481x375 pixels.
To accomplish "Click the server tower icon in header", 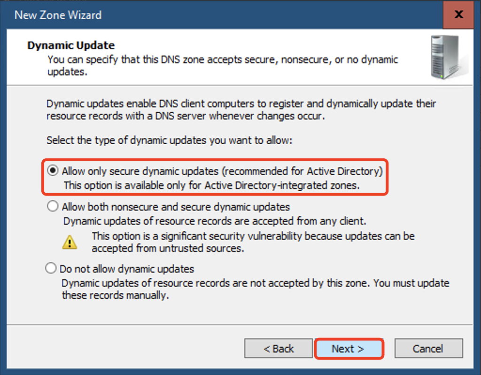I will pyautogui.click(x=448, y=57).
